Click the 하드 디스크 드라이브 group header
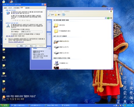 click(x=60, y=36)
